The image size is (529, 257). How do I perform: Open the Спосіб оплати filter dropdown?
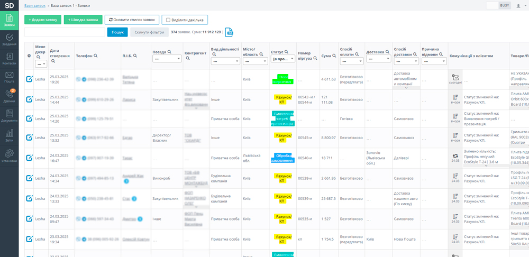click(352, 61)
